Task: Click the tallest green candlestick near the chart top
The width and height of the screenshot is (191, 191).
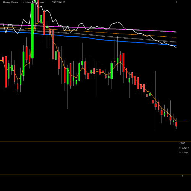Action: [32, 31]
